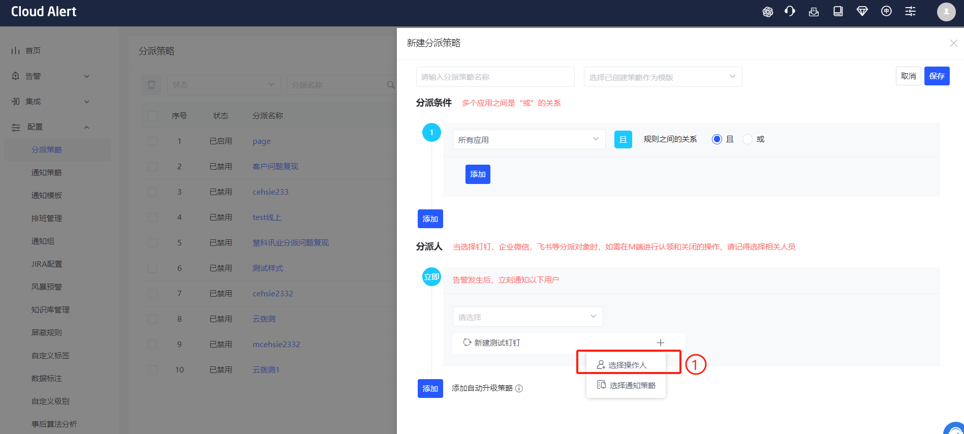Screen dimensions: 964x434
Task: Click 添加 below the 分派条件 section
Action: pos(430,219)
